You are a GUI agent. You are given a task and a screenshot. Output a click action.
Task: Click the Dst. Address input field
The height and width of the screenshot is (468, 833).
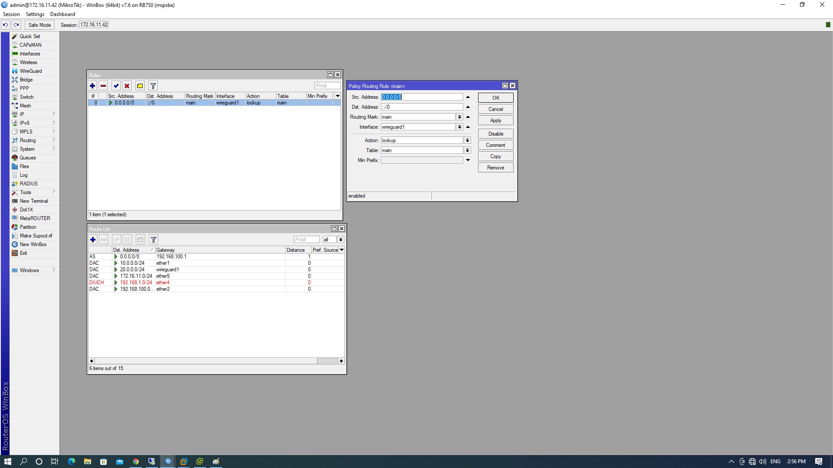[x=422, y=107]
